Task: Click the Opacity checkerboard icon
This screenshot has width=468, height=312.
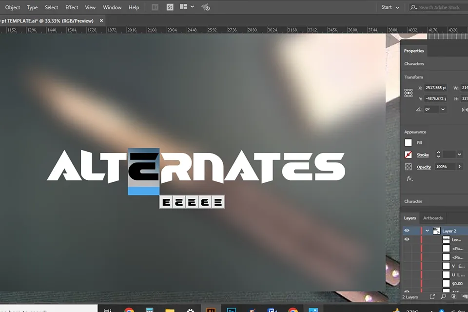Action: coord(409,167)
